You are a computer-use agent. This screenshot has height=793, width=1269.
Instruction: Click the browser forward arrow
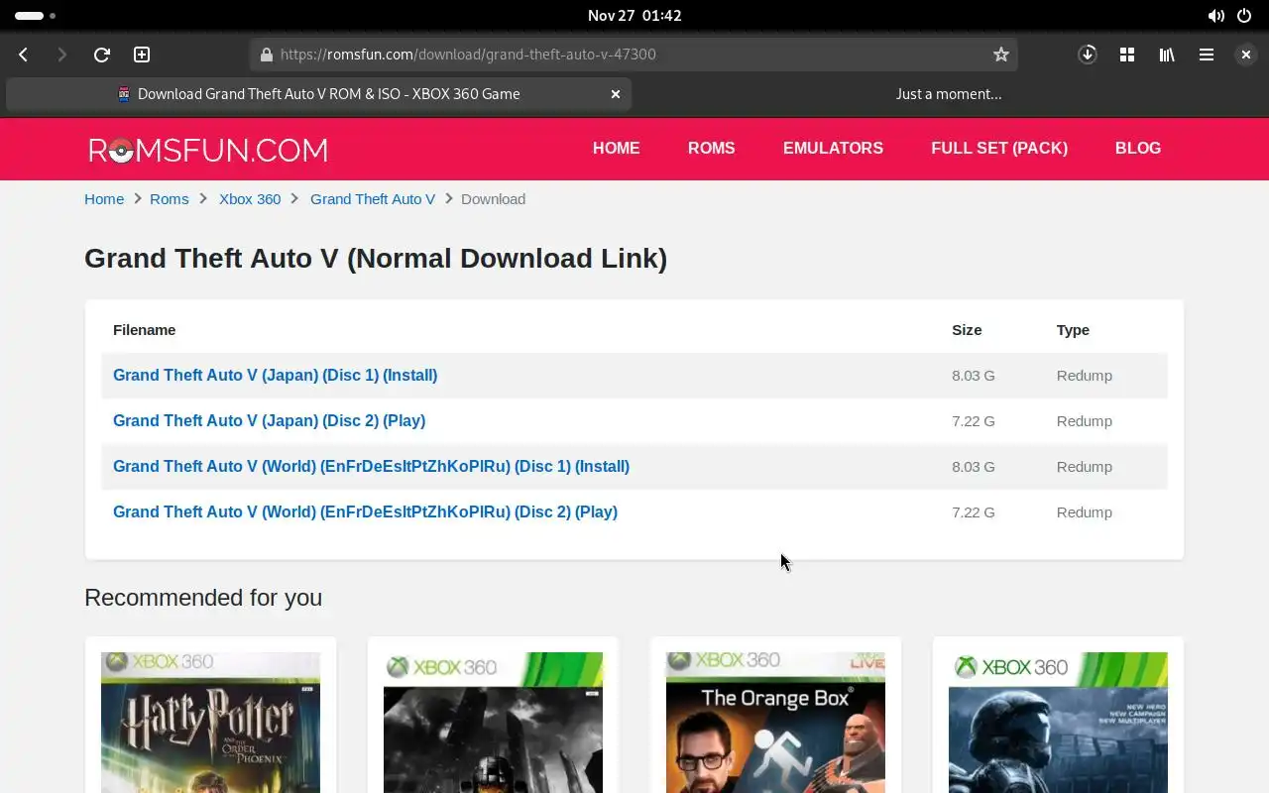point(61,55)
